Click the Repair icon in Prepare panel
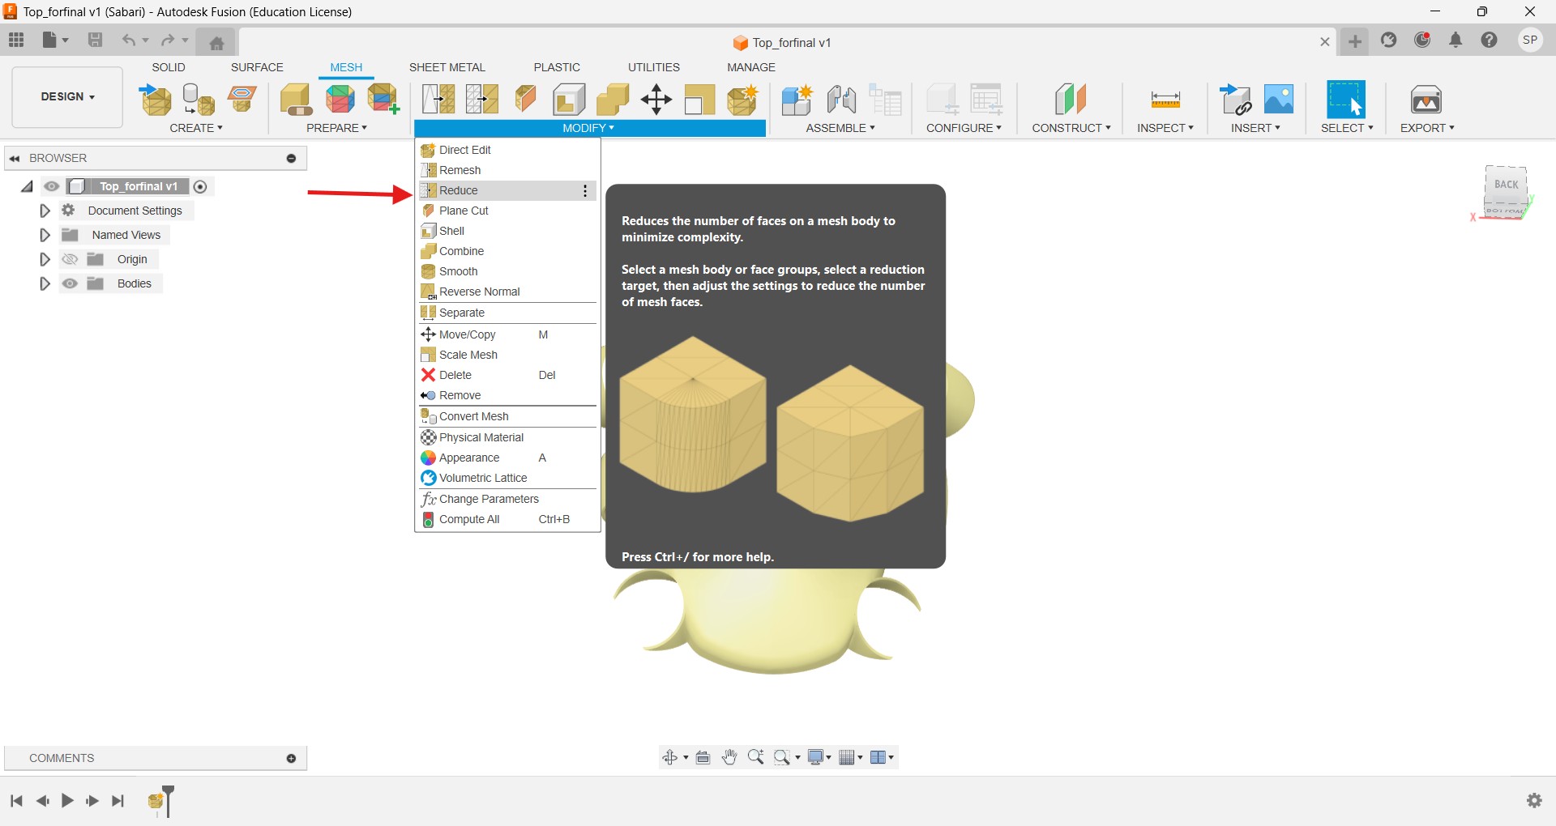This screenshot has height=826, width=1556. (297, 100)
